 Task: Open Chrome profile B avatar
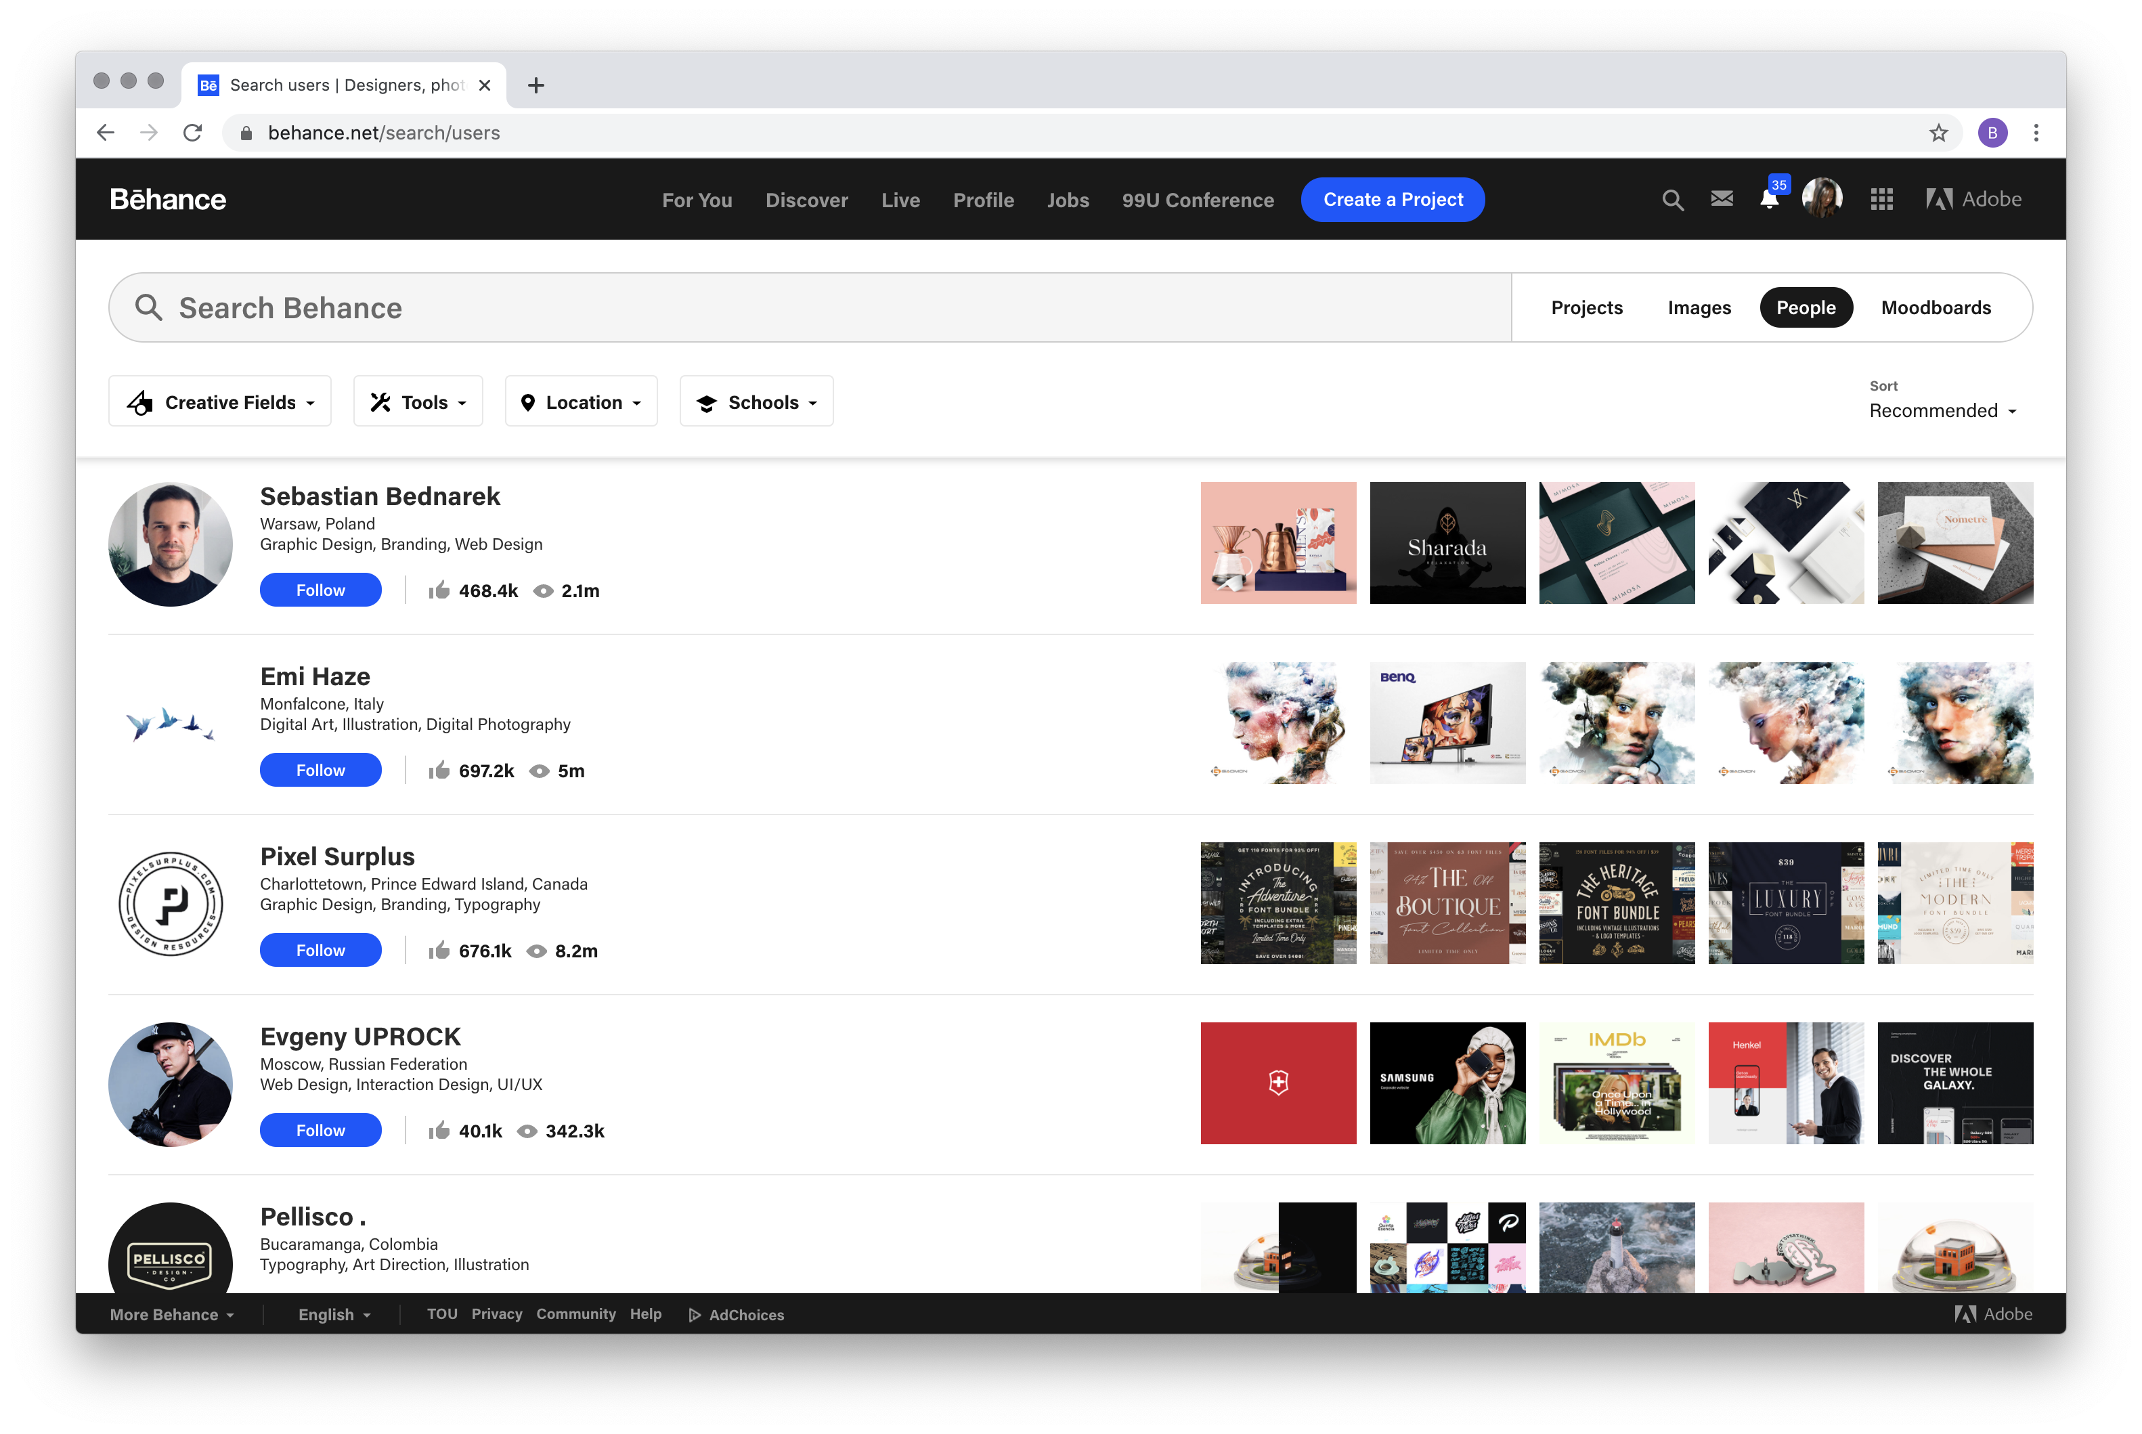pyautogui.click(x=1992, y=133)
